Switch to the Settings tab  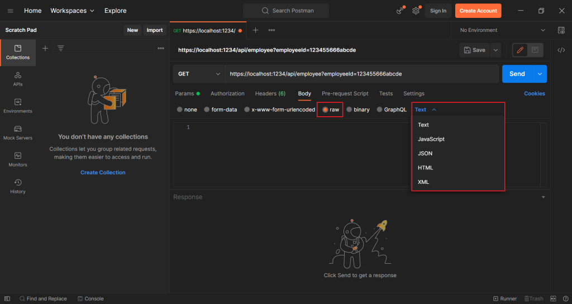(x=414, y=93)
